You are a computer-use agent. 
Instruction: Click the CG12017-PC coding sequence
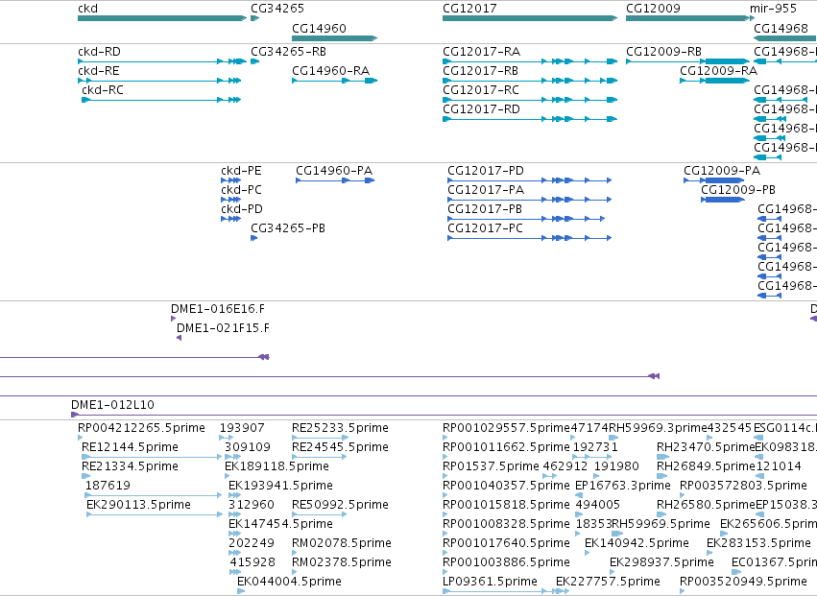pyautogui.click(x=485, y=228)
